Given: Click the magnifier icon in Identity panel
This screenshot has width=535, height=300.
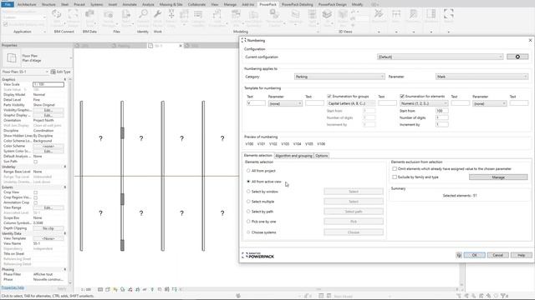Looking at the screenshot, I should point(143,14).
